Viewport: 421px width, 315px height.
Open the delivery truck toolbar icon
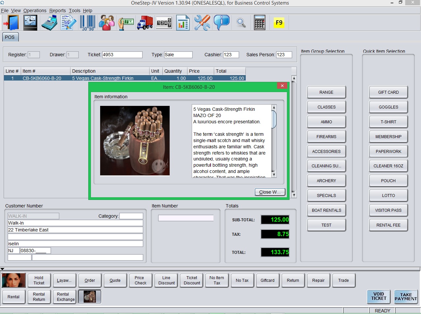click(145, 23)
